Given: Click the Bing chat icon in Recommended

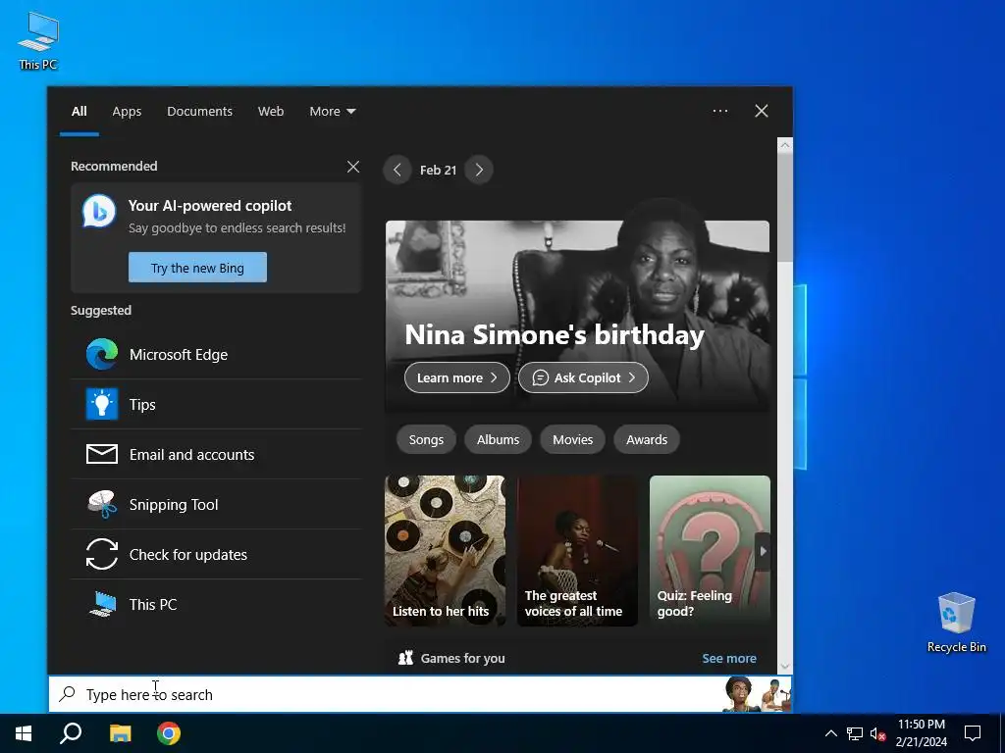Looking at the screenshot, I should [x=99, y=211].
